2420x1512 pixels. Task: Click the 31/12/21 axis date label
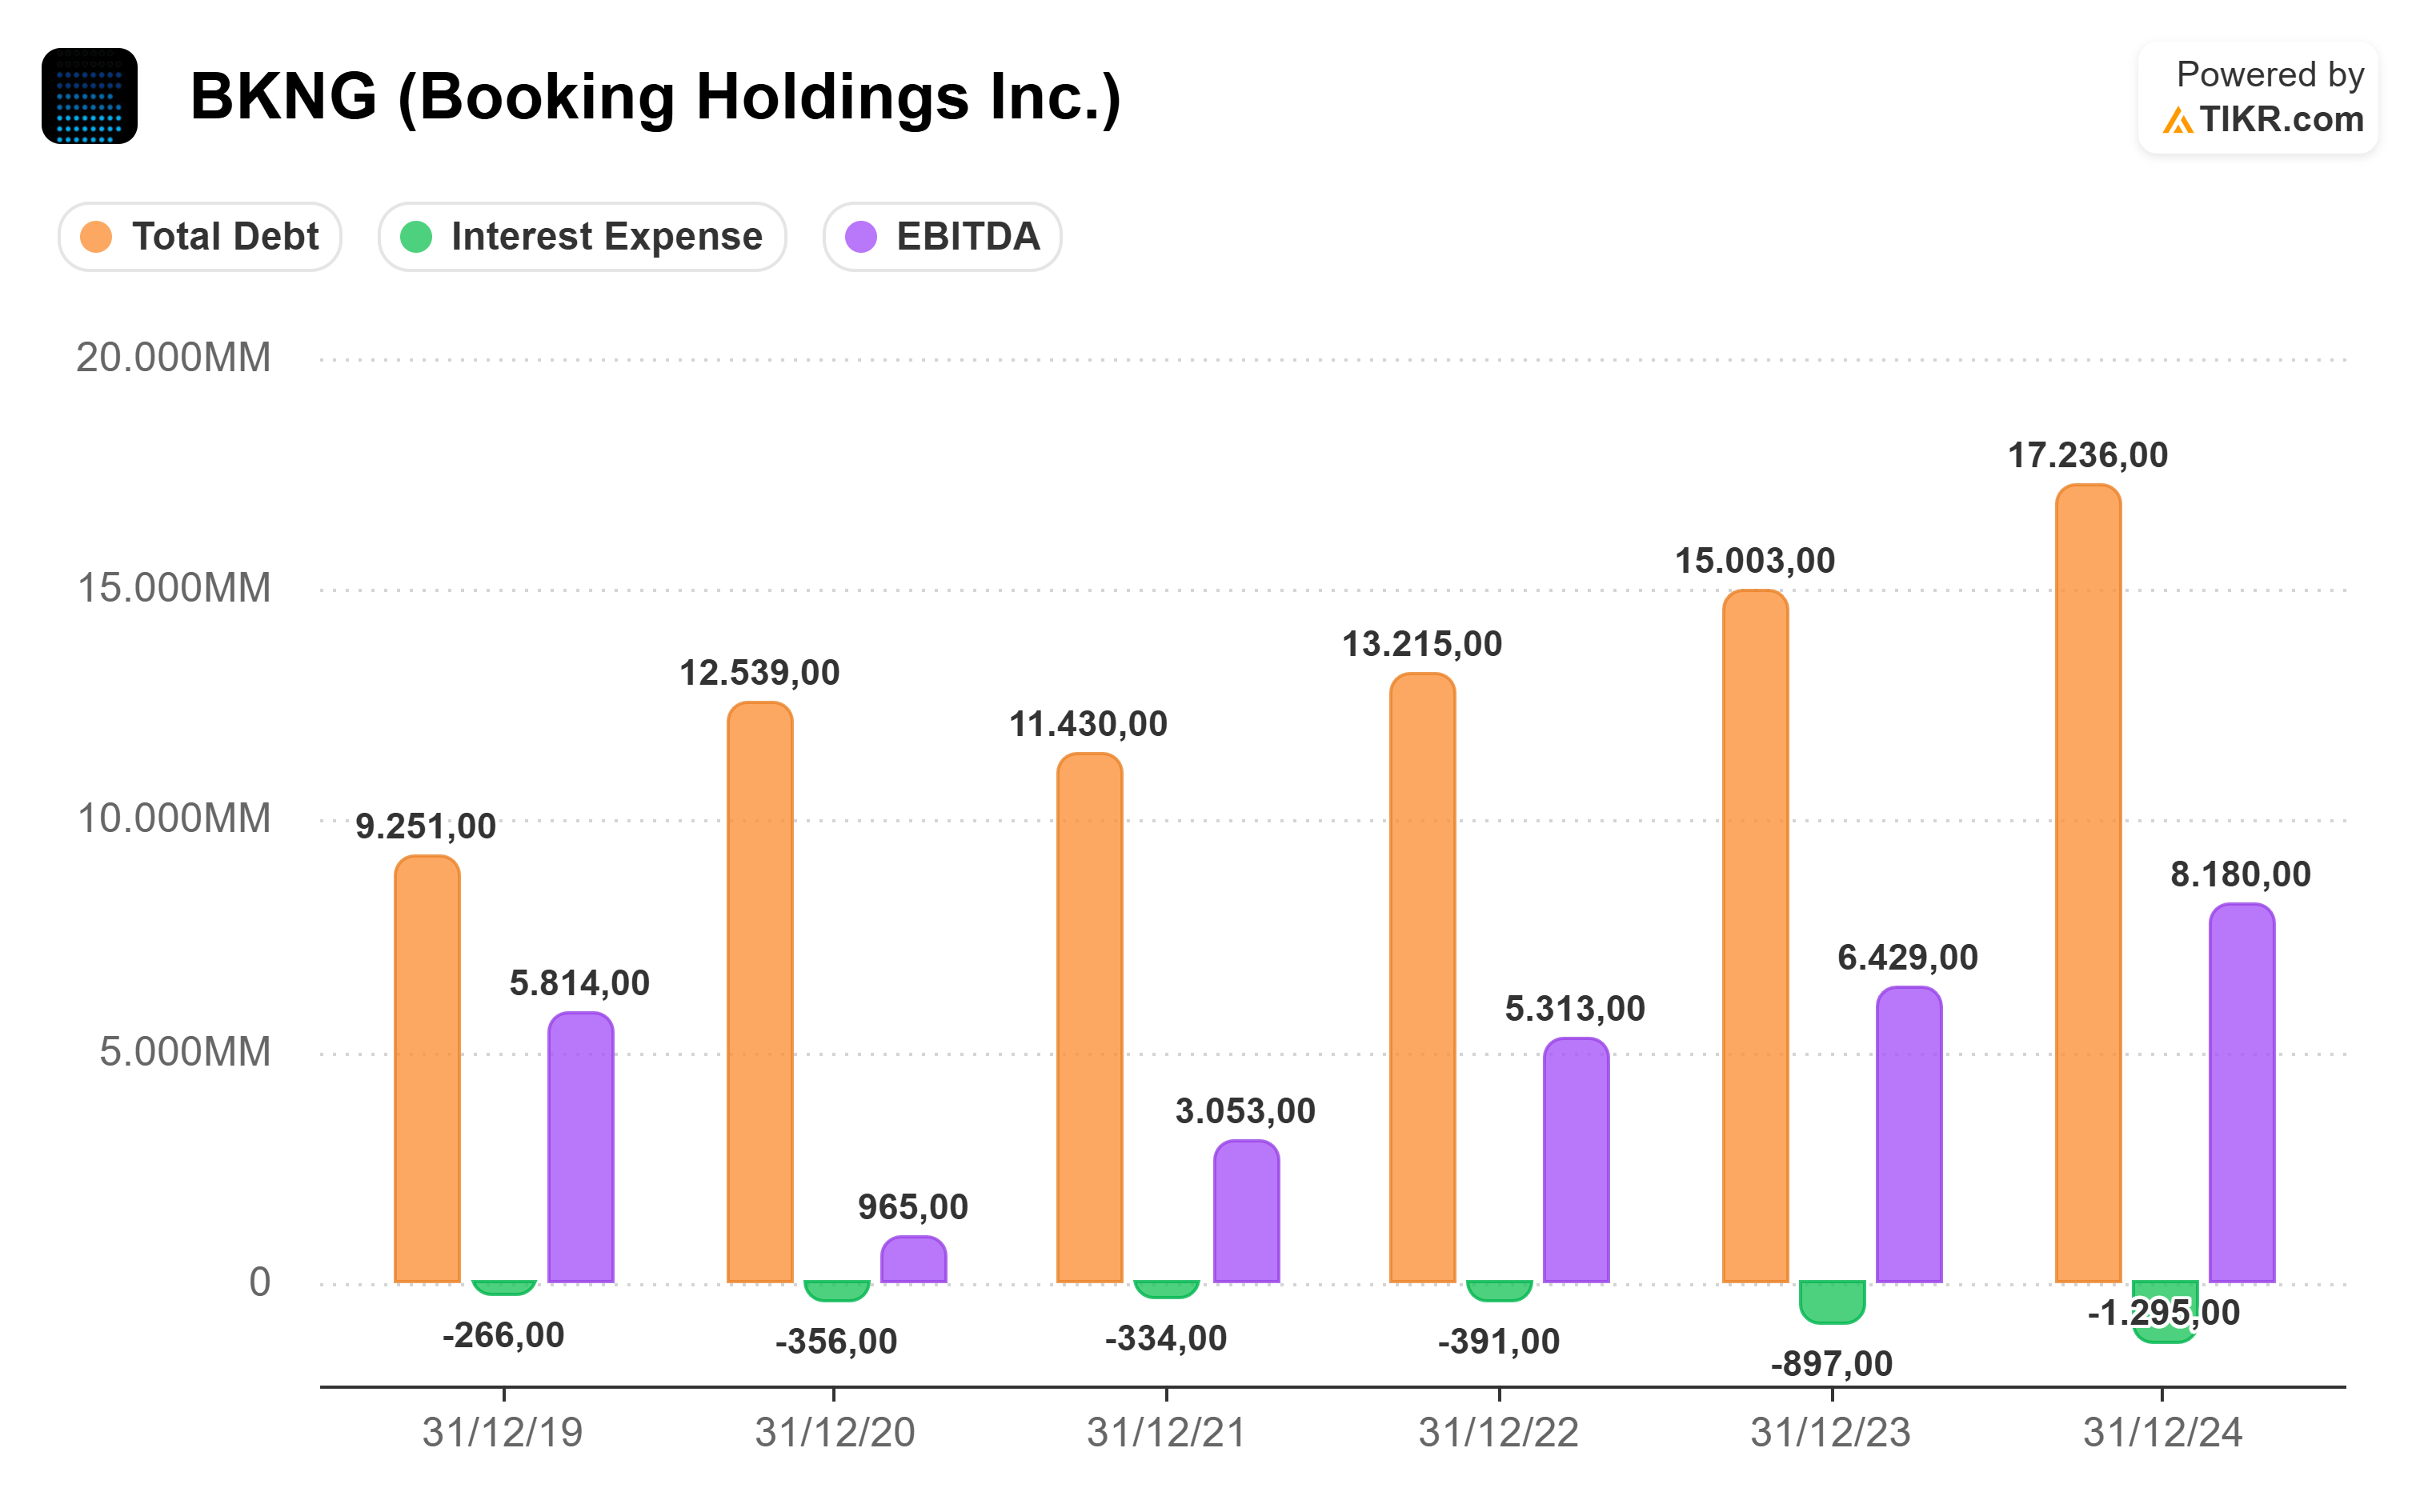click(1166, 1433)
